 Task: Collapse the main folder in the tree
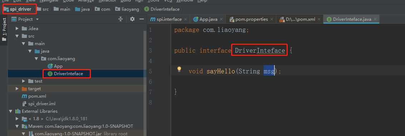coord(24,43)
